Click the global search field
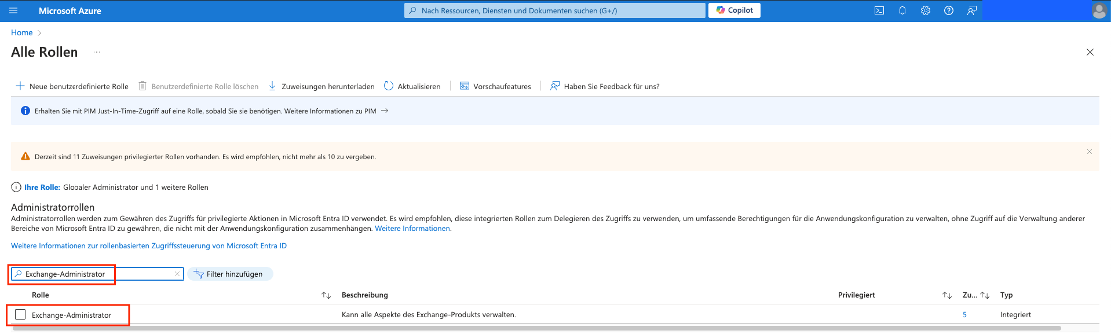The image size is (1111, 334). (555, 10)
